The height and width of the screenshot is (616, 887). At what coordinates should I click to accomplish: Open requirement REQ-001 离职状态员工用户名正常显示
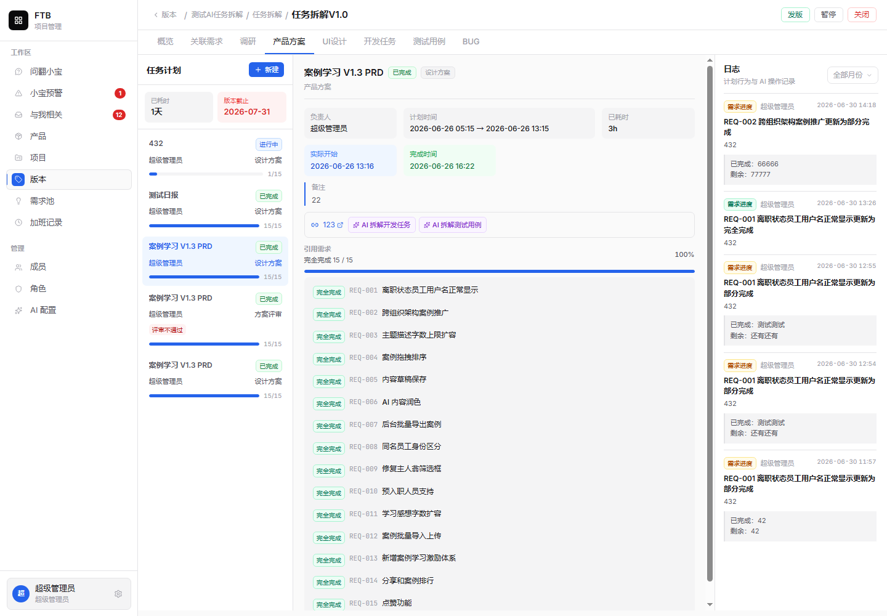point(499,291)
